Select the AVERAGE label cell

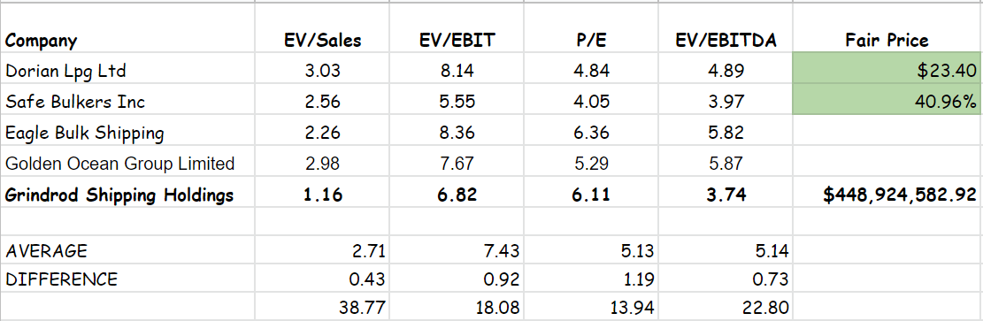pyautogui.click(x=128, y=251)
